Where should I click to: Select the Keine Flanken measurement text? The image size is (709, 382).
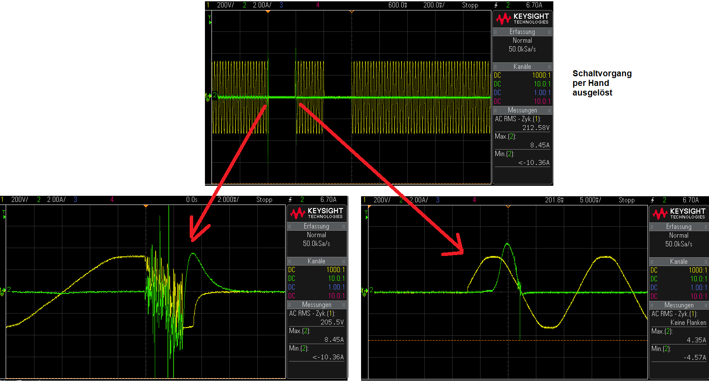689,323
